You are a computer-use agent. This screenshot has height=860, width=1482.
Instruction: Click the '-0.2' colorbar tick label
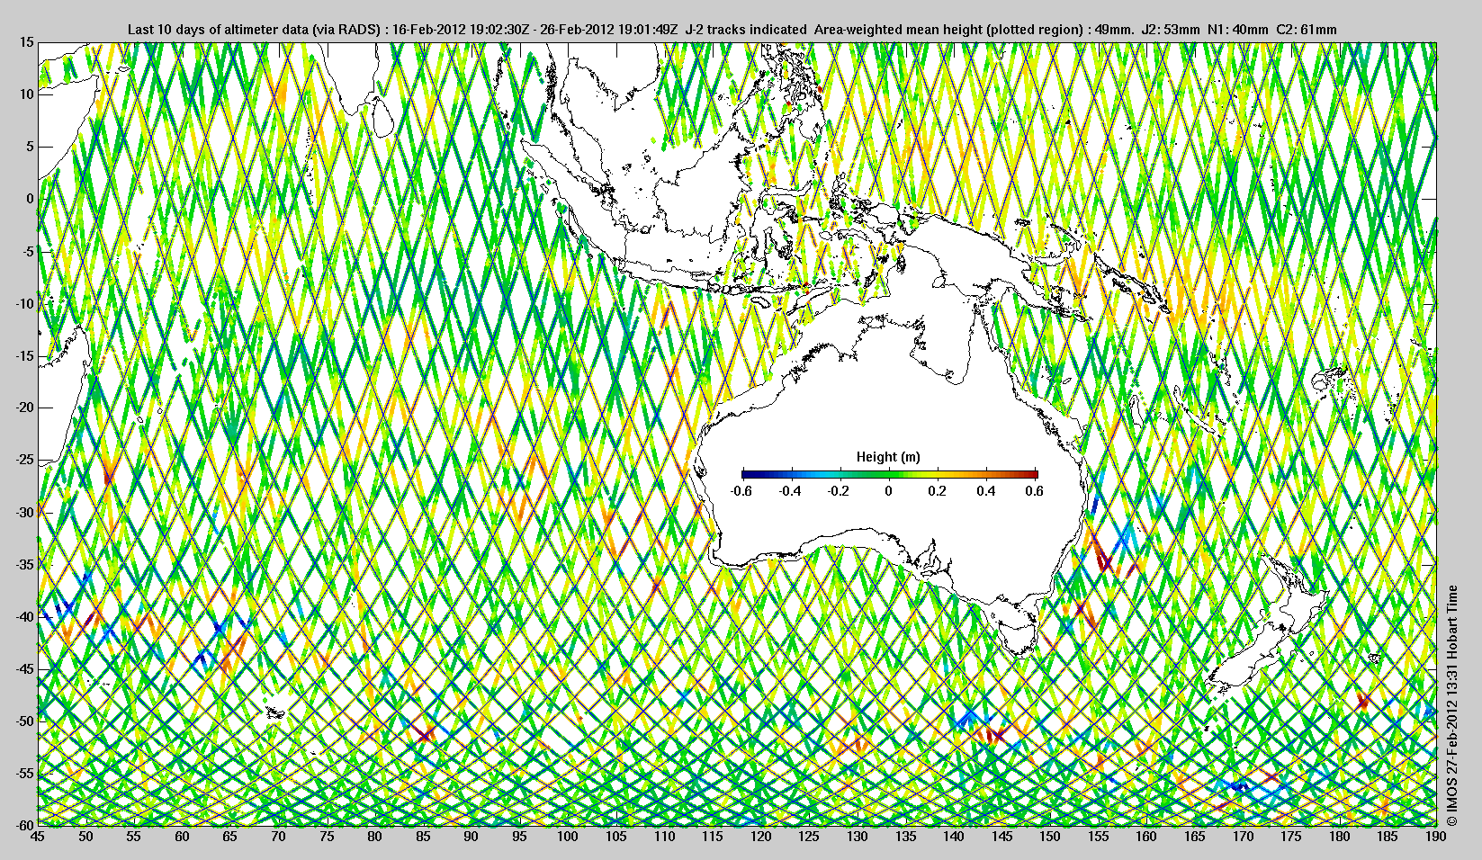[839, 491]
